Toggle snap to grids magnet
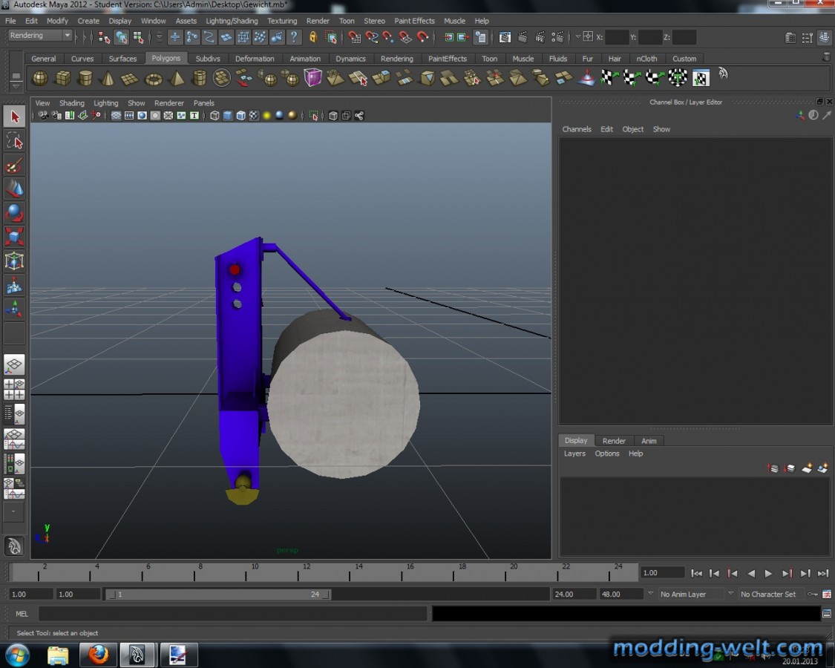The image size is (835, 668). 354,37
